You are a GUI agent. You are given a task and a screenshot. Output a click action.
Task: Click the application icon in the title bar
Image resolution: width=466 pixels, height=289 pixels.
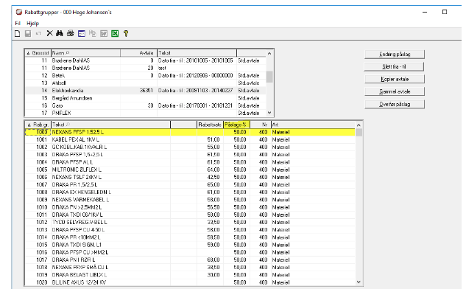click(x=19, y=12)
